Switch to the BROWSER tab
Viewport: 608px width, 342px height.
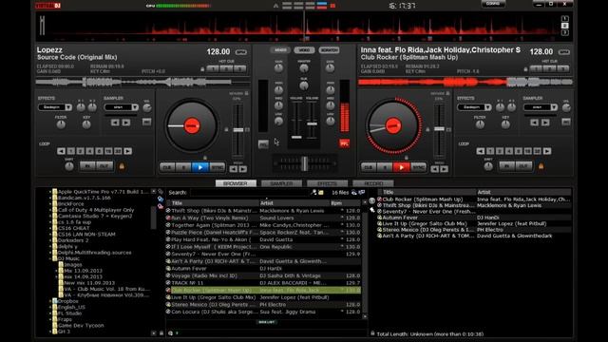pyautogui.click(x=236, y=183)
